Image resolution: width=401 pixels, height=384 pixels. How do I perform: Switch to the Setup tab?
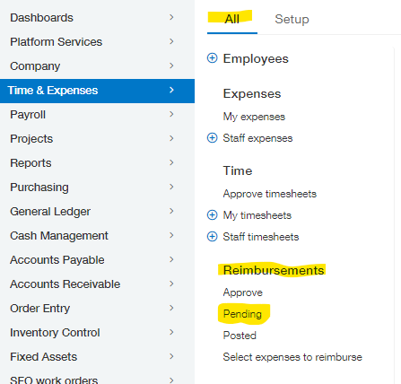coord(292,19)
